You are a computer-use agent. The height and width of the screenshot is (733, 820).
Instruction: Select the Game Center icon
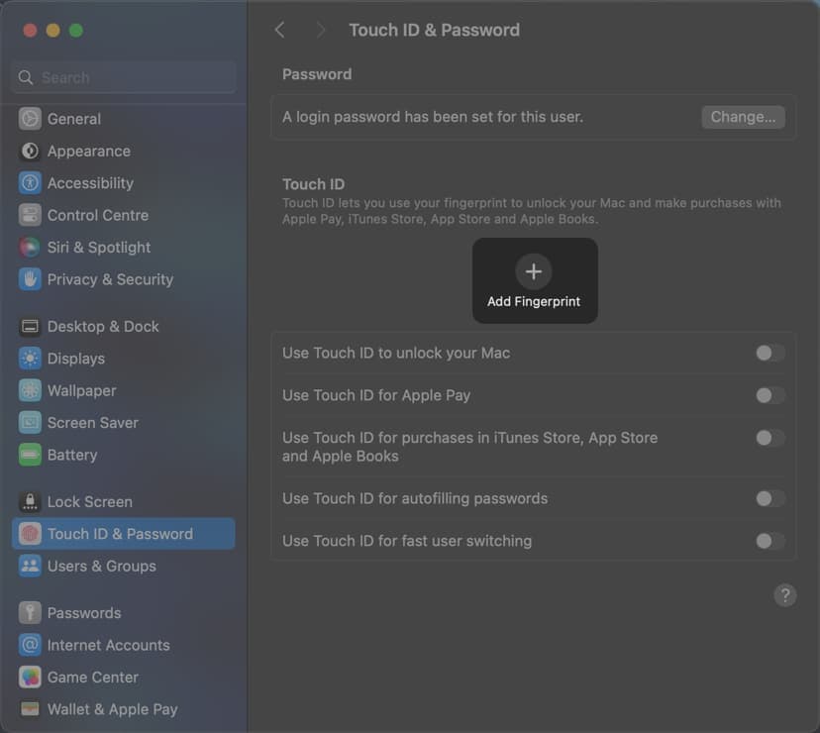[x=30, y=677]
